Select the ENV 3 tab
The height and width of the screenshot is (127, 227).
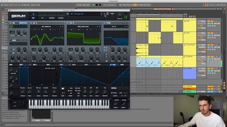[48, 65]
